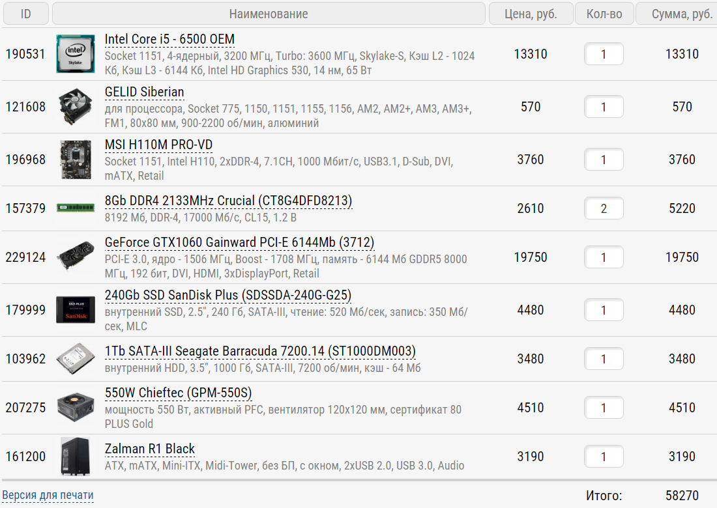Open the Zalman R1 Black link
The width and height of the screenshot is (717, 508).
point(150,449)
